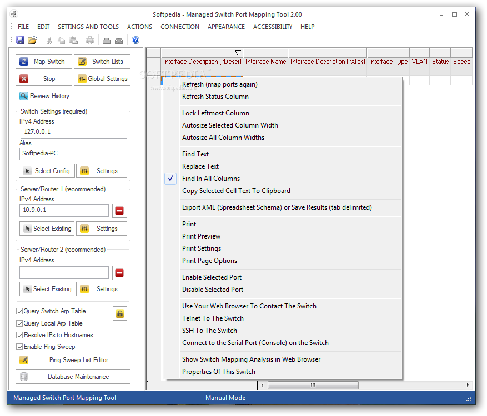Click the empty Server/Router 2 IPv4 field
This screenshot has width=487, height=416.
pos(64,272)
